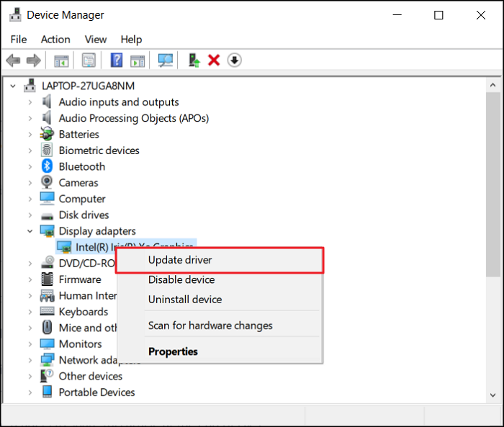Click the Mice and other pointing devices icon
This screenshot has height=427, width=504.
pos(47,328)
